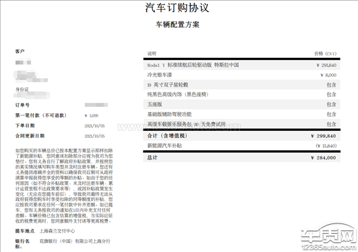Click the 冷光银车漆 item
This screenshot has height=252, width=358.
pos(159,75)
